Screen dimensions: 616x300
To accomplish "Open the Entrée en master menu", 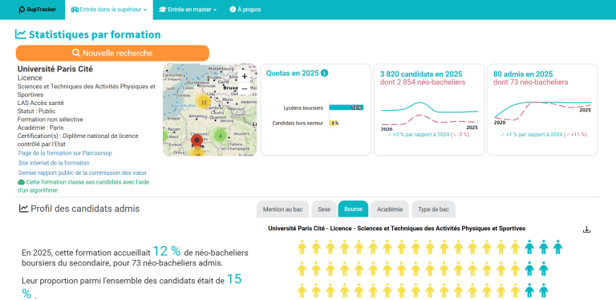I will tap(188, 10).
